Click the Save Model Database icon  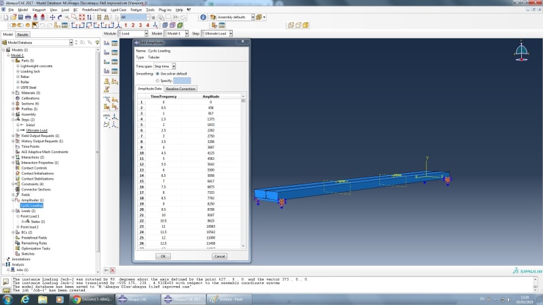(20, 17)
